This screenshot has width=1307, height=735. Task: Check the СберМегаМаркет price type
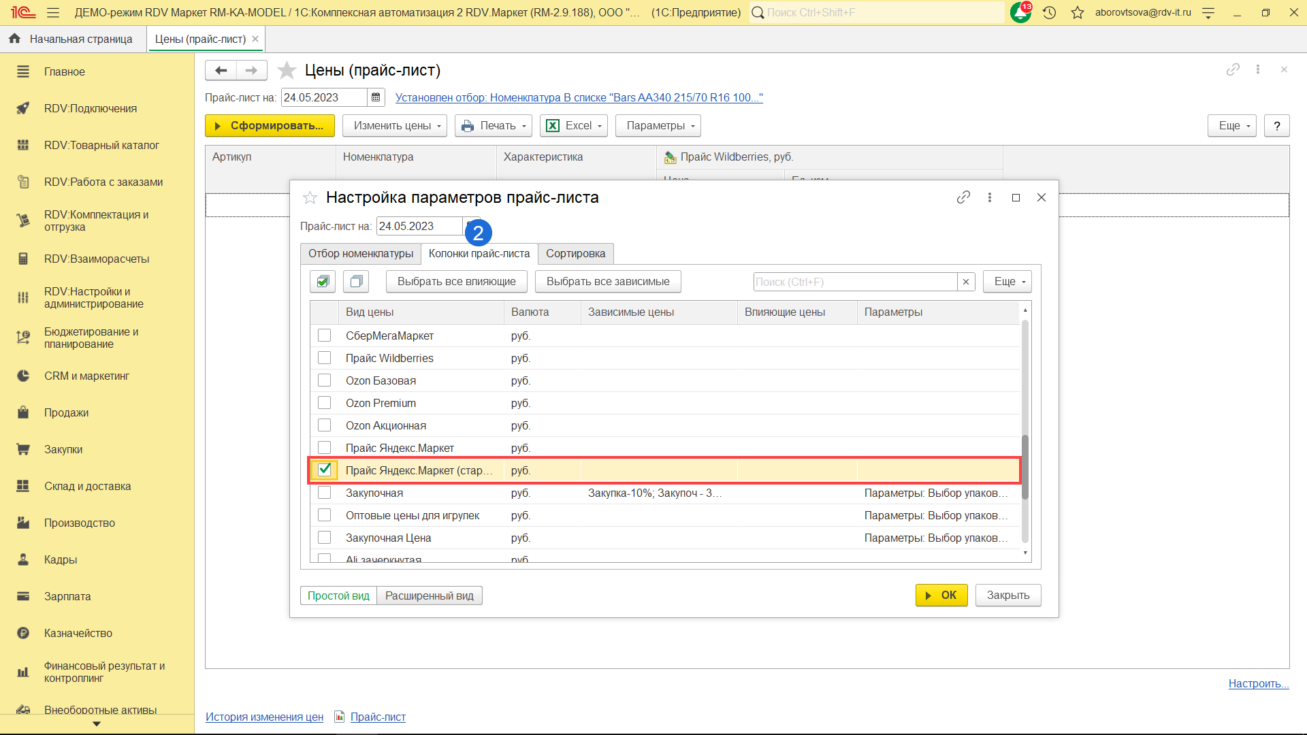coord(325,336)
